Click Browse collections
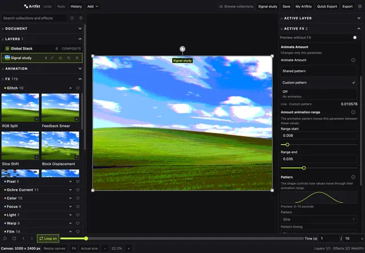The height and width of the screenshot is (253, 365). coord(236,6)
